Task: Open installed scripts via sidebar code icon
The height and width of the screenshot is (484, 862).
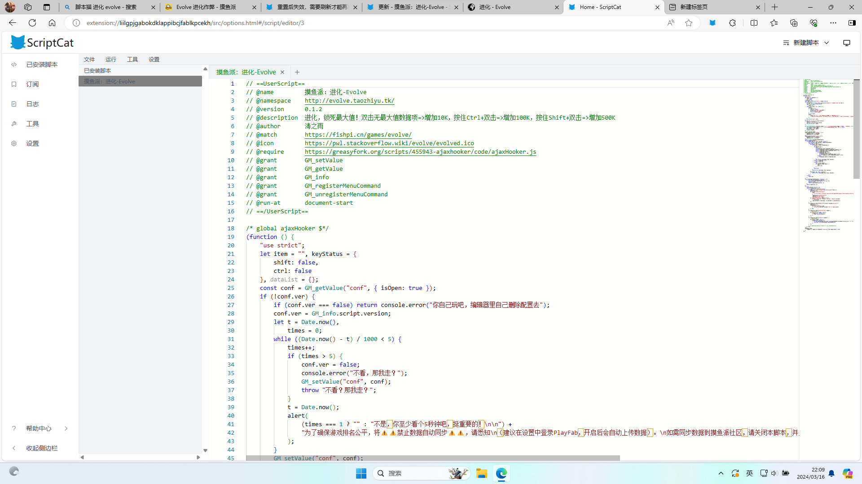Action: [14, 65]
